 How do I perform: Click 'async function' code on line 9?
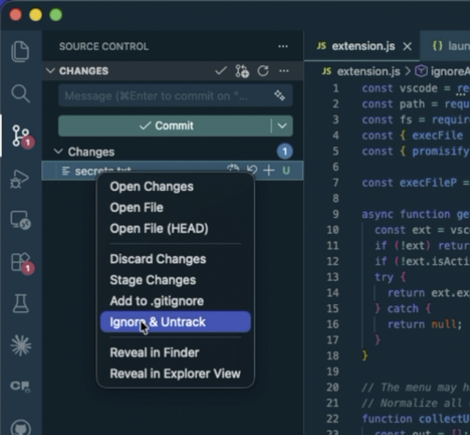pos(406,214)
